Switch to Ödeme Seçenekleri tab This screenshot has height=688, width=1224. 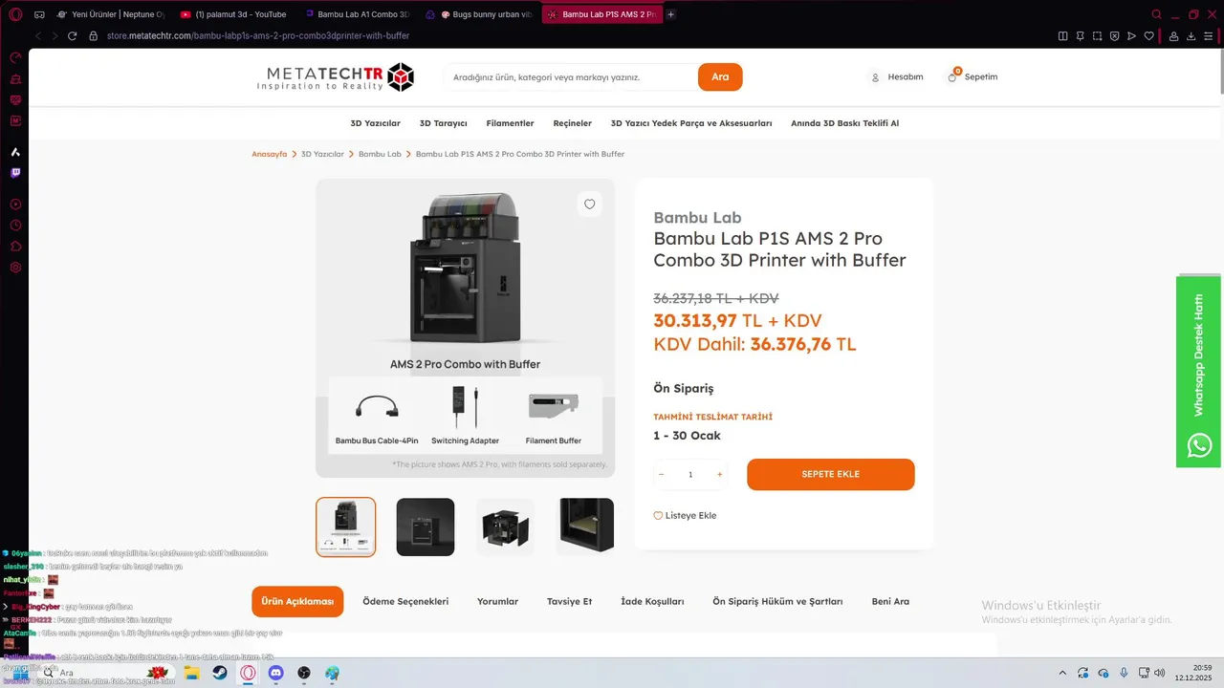click(x=405, y=601)
